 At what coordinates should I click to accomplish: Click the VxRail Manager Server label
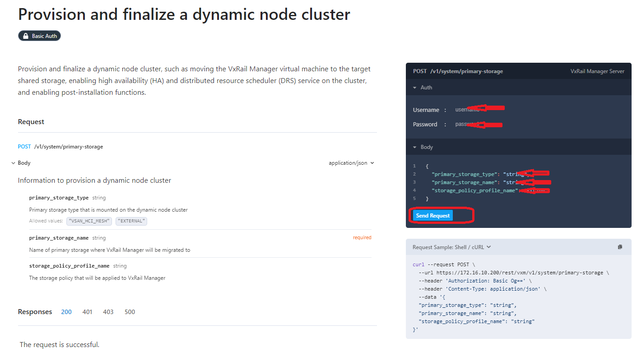click(x=597, y=71)
